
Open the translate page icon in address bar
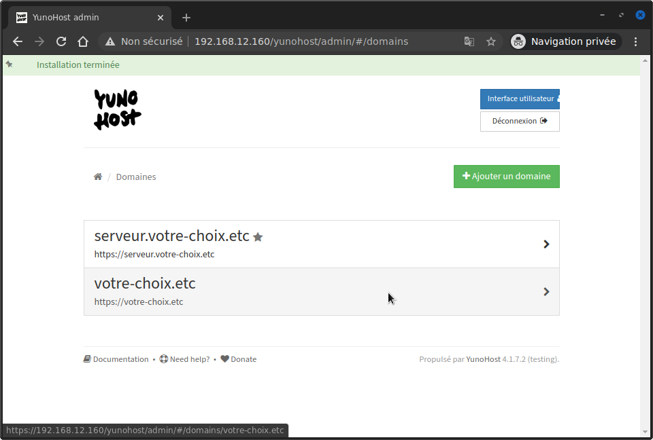coord(469,41)
